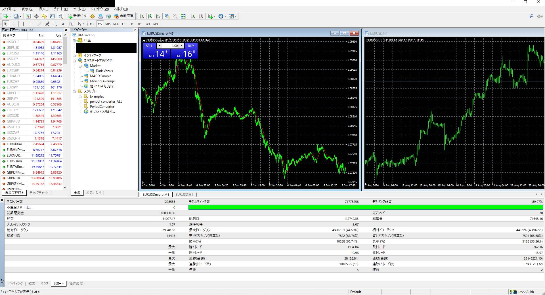Select the trendline tool

tap(39, 24)
